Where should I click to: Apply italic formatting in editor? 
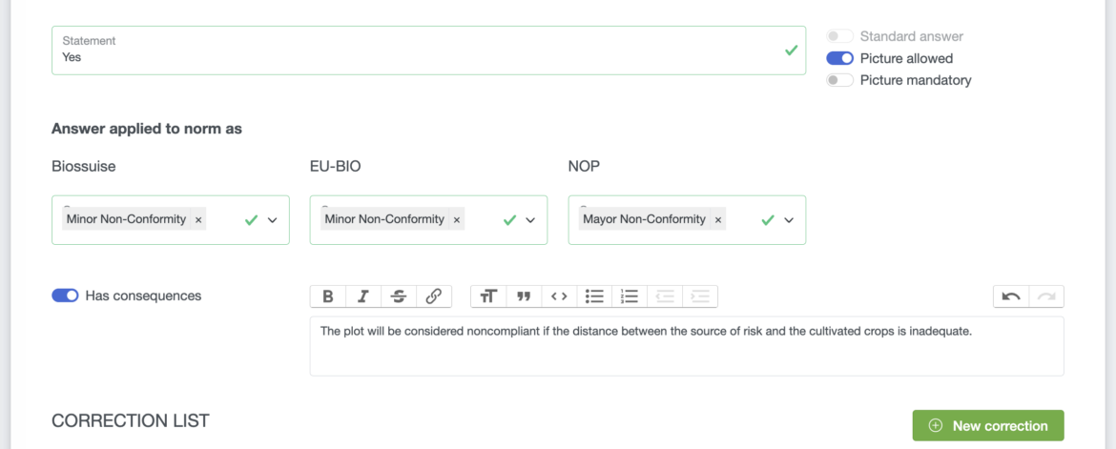(363, 296)
